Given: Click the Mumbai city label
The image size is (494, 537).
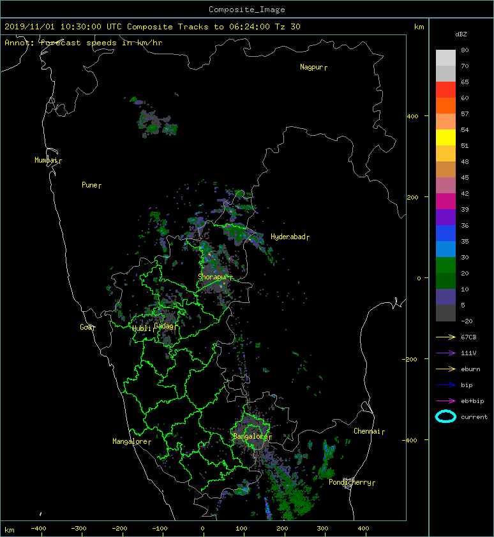Looking at the screenshot, I should pos(46,160).
